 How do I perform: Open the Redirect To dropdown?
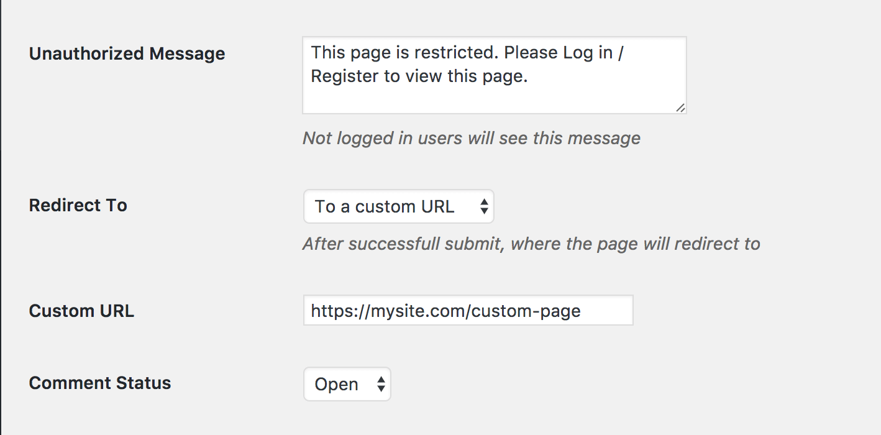pos(398,206)
